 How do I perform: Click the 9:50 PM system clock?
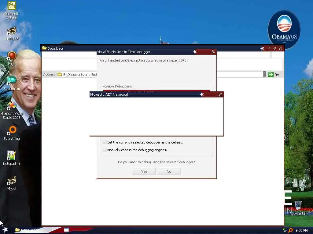301,230
